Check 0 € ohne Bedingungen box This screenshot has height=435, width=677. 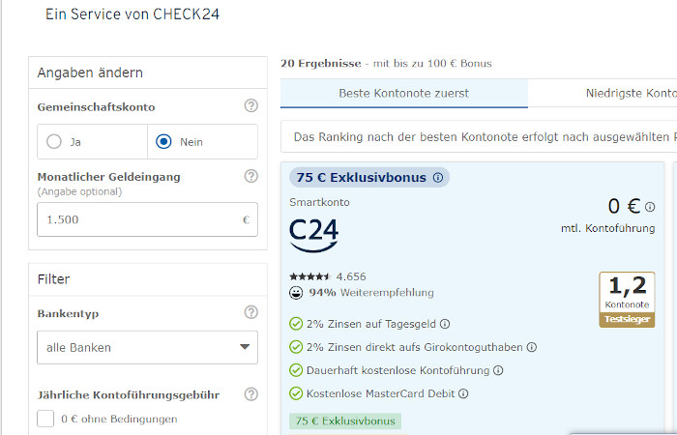click(x=45, y=419)
